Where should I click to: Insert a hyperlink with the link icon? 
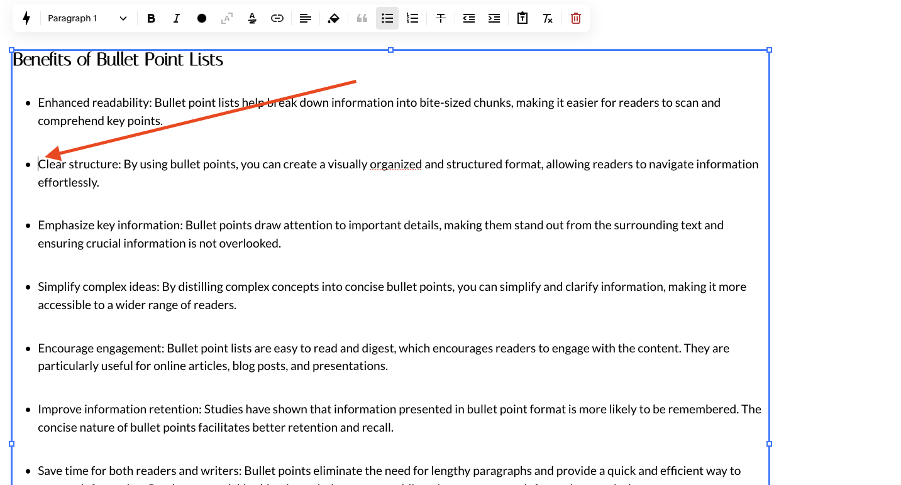tap(277, 18)
